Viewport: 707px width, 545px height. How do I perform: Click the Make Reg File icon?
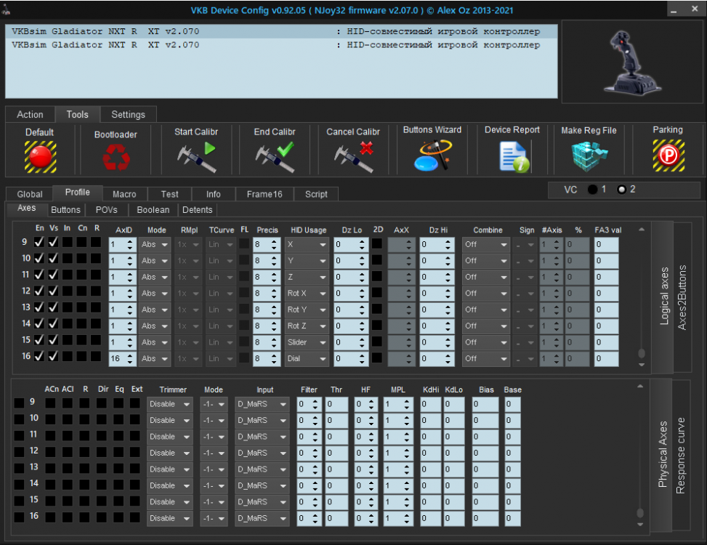(x=589, y=156)
